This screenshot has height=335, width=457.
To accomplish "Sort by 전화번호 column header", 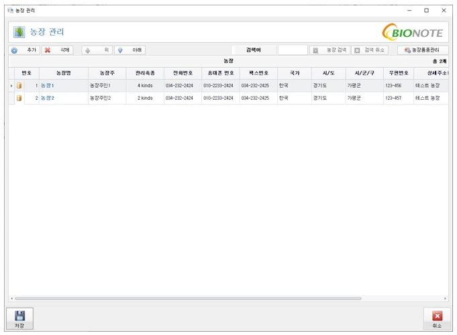I will (x=183, y=73).
